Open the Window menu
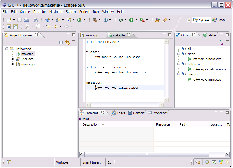The width and height of the screenshot is (233, 168). 108,12
